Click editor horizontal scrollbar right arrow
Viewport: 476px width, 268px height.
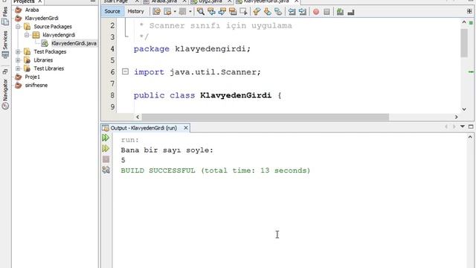456,117
